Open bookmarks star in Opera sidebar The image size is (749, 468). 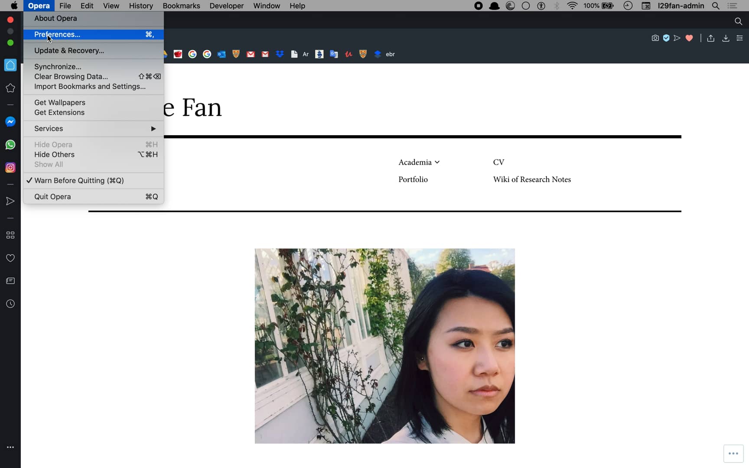[x=10, y=88]
